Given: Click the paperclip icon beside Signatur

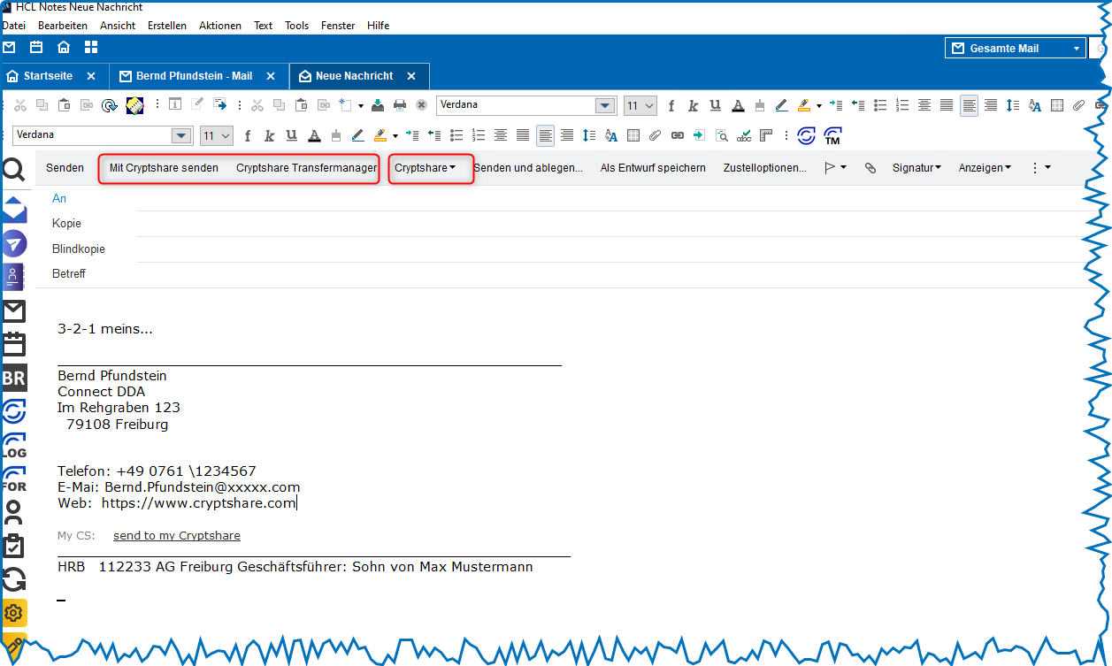Looking at the screenshot, I should [870, 168].
